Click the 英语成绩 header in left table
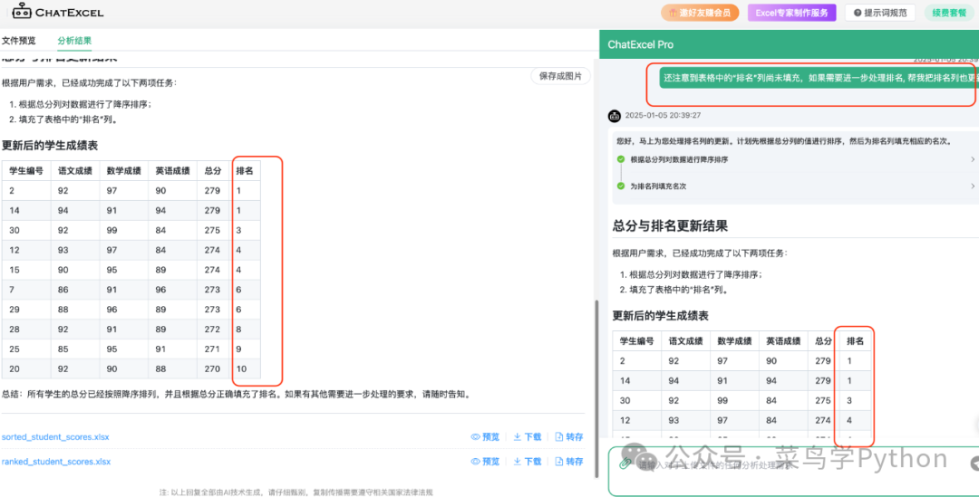This screenshot has width=979, height=497. (x=172, y=171)
